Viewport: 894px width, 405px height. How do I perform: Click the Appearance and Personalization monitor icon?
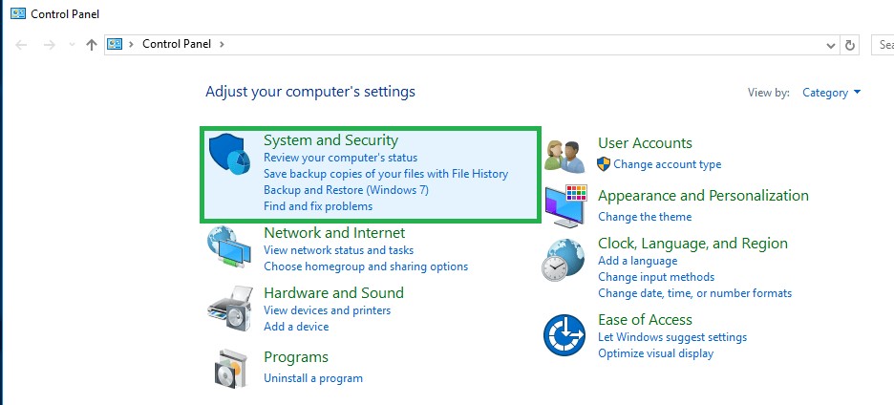point(565,206)
